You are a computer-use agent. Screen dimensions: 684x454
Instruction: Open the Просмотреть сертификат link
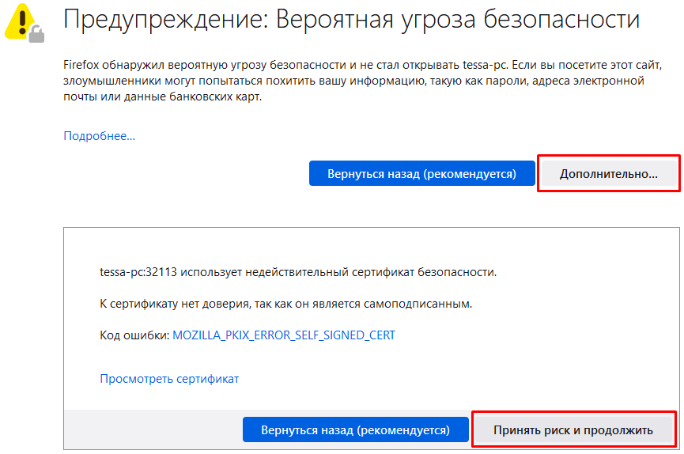pos(169,379)
